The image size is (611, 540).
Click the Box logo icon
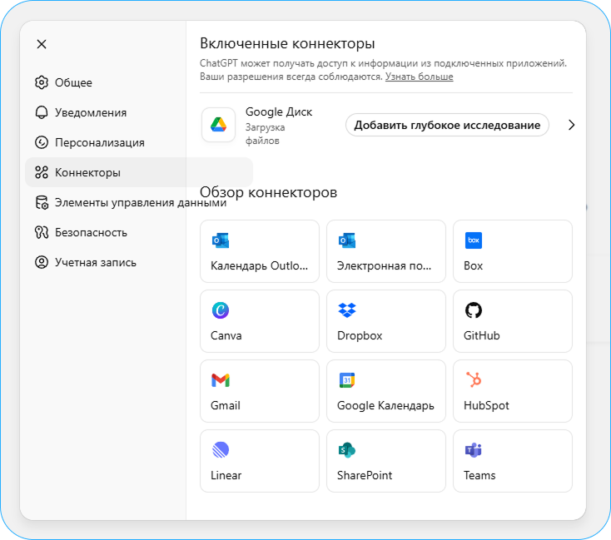pos(474,240)
